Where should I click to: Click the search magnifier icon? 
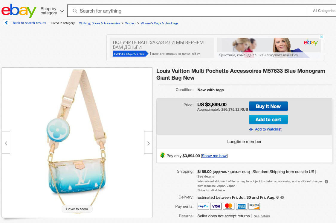click(74, 11)
